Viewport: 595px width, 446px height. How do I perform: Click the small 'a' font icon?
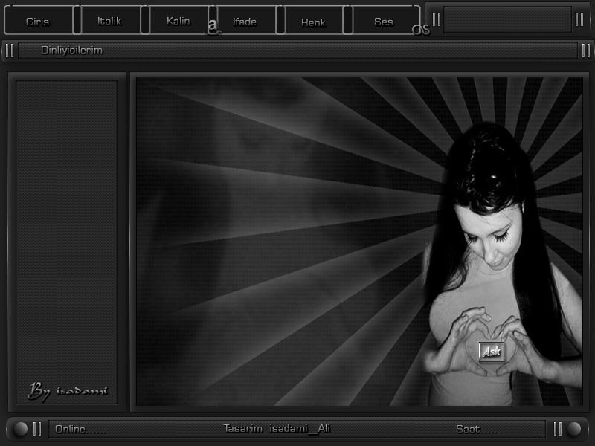point(213,26)
